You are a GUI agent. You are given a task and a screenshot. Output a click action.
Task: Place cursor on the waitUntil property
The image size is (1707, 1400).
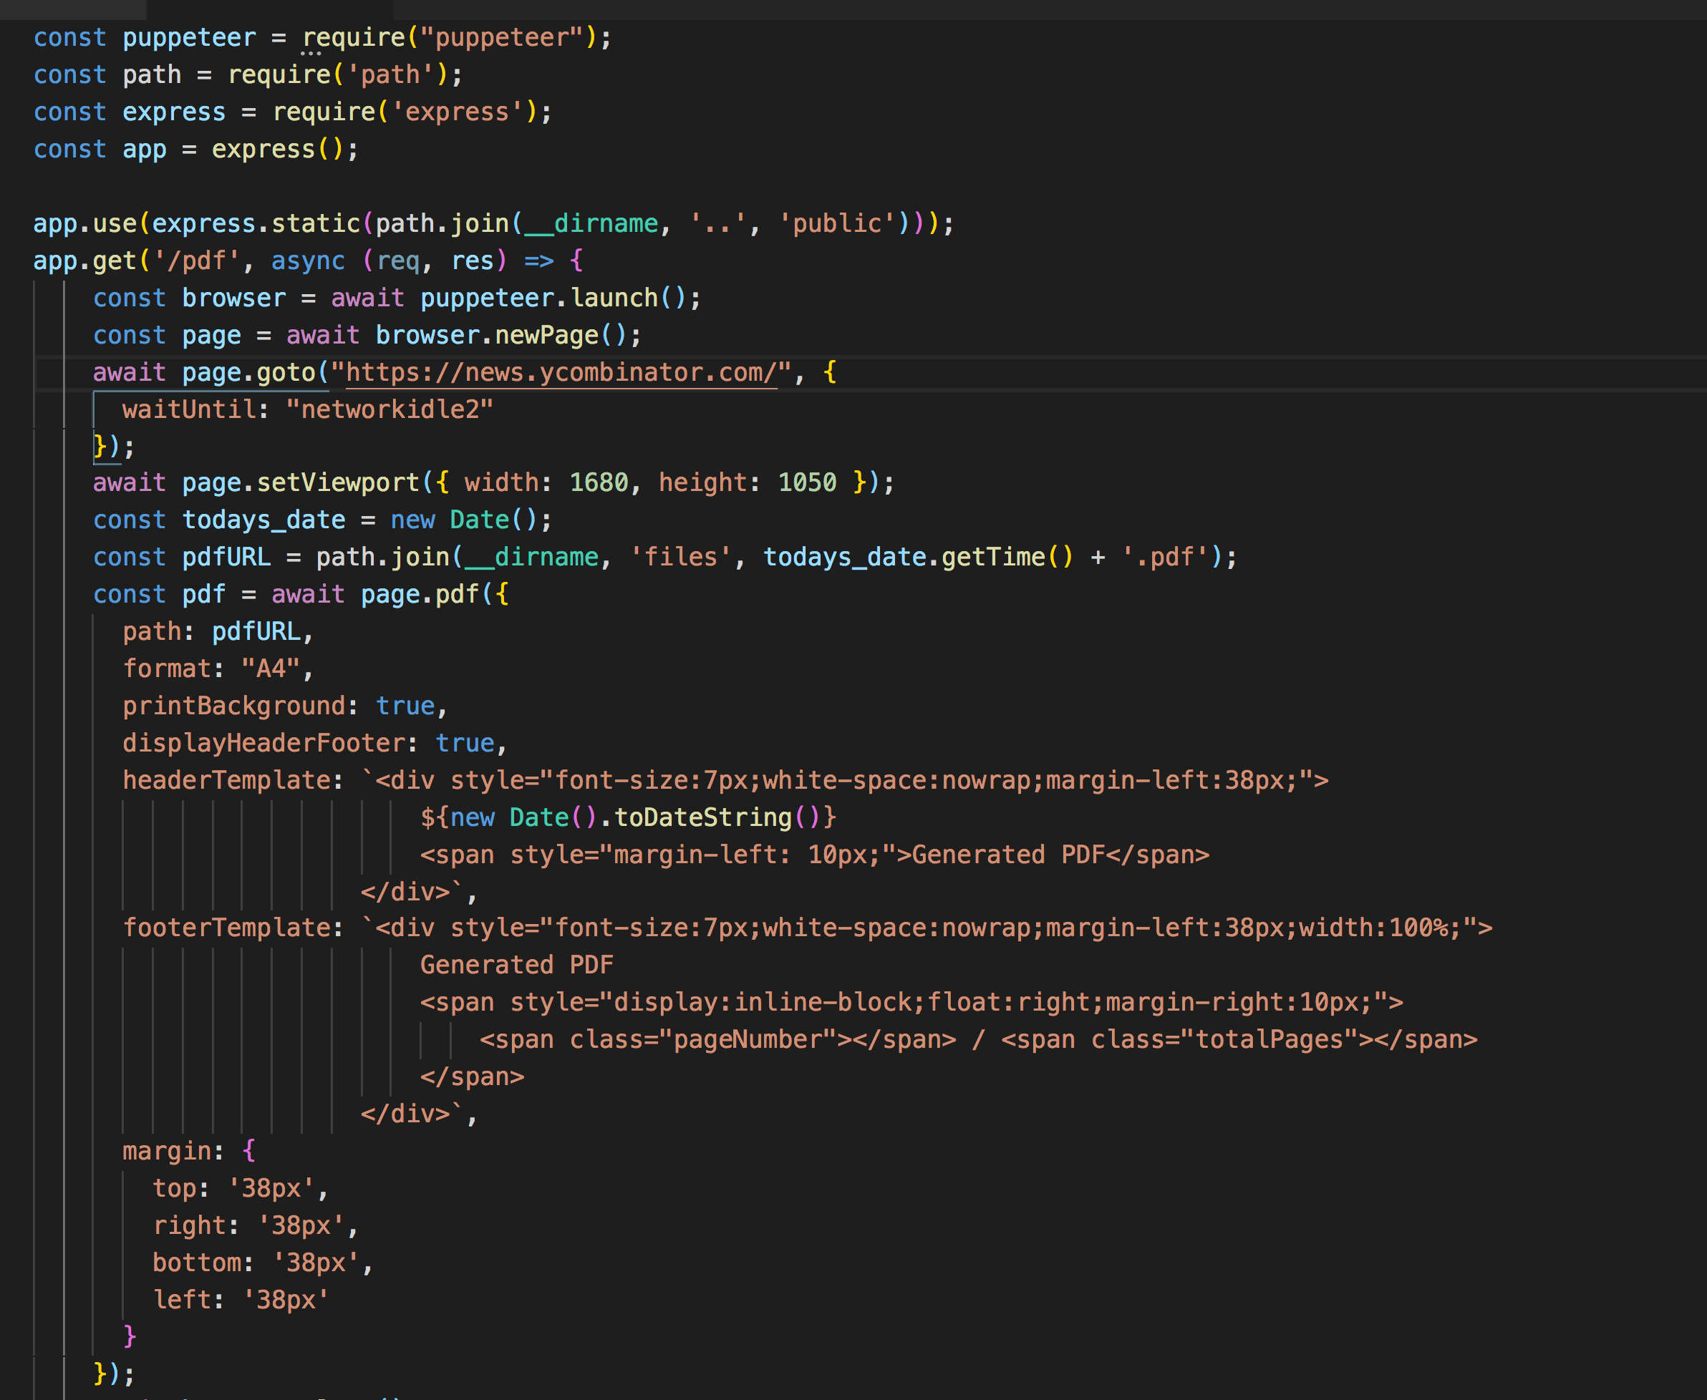[x=193, y=409]
